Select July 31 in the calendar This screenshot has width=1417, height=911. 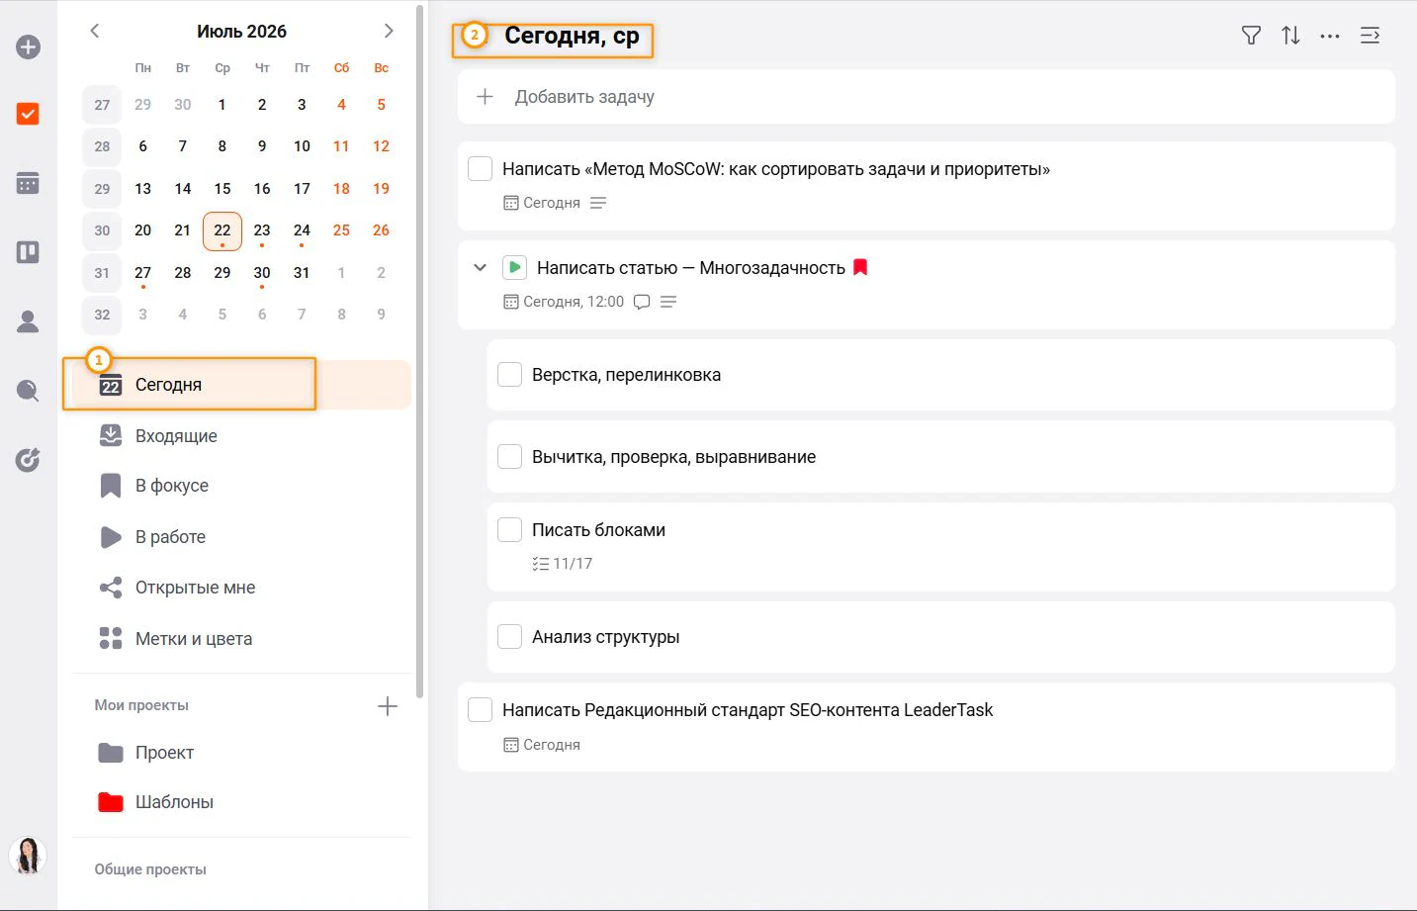tap(302, 273)
